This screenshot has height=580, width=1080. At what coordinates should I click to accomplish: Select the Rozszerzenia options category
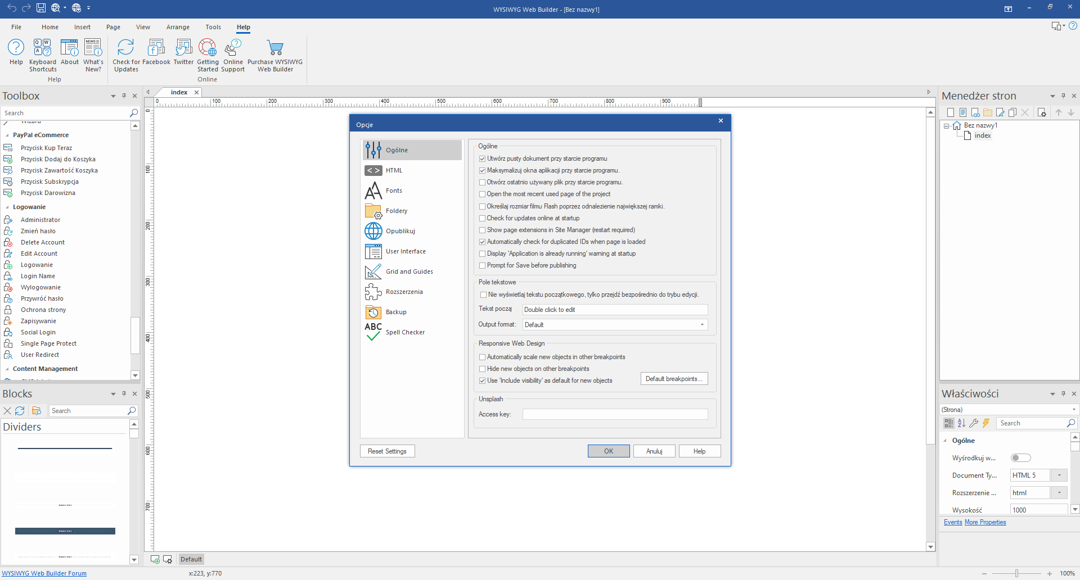[412, 292]
